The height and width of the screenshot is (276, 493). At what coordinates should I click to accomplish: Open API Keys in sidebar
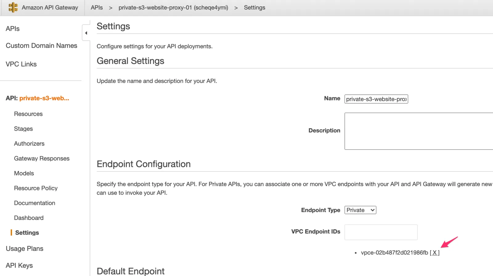coord(19,266)
